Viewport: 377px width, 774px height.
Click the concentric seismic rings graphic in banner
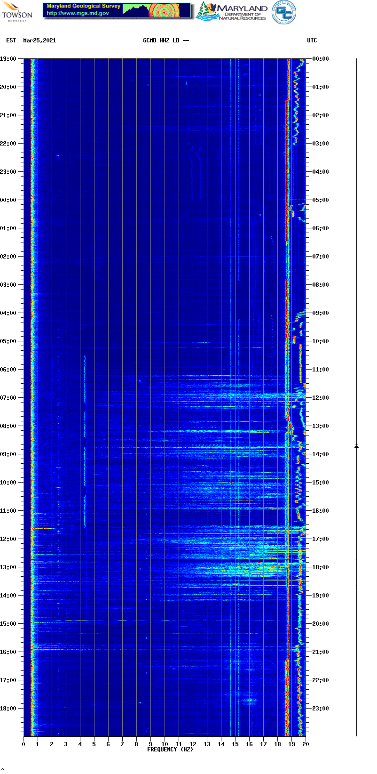click(164, 10)
